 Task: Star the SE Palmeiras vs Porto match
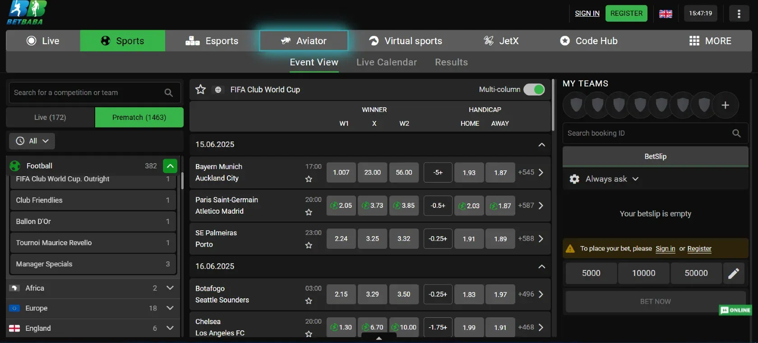[309, 245]
